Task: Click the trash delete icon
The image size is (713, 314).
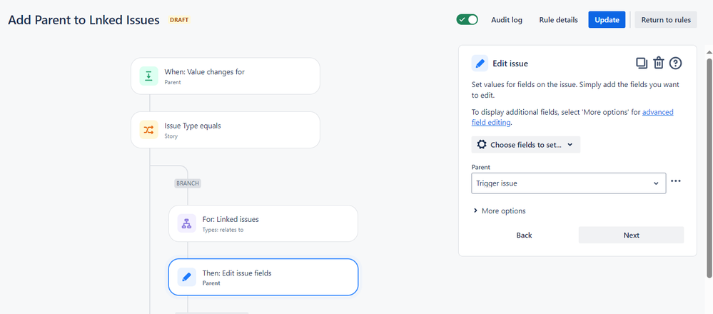Action: click(659, 63)
